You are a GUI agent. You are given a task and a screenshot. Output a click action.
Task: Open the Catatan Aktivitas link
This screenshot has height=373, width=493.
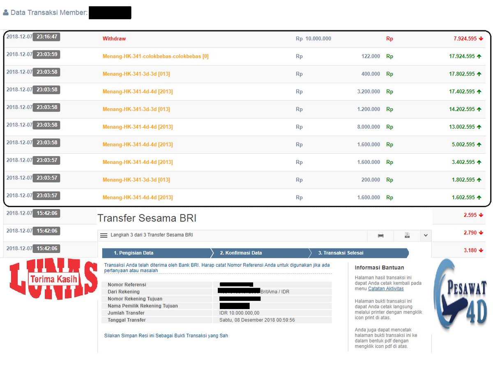(386, 289)
